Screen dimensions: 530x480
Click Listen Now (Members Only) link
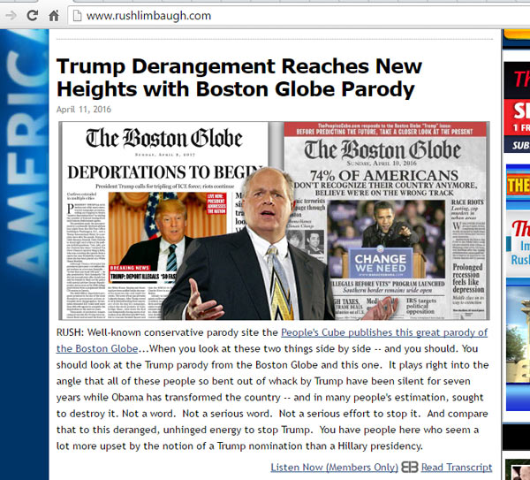pyautogui.click(x=334, y=467)
